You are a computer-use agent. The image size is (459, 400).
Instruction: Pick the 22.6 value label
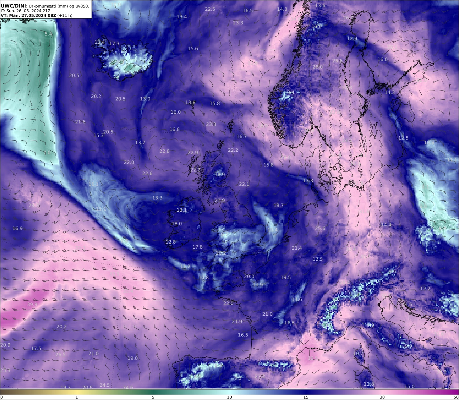tap(147, 173)
